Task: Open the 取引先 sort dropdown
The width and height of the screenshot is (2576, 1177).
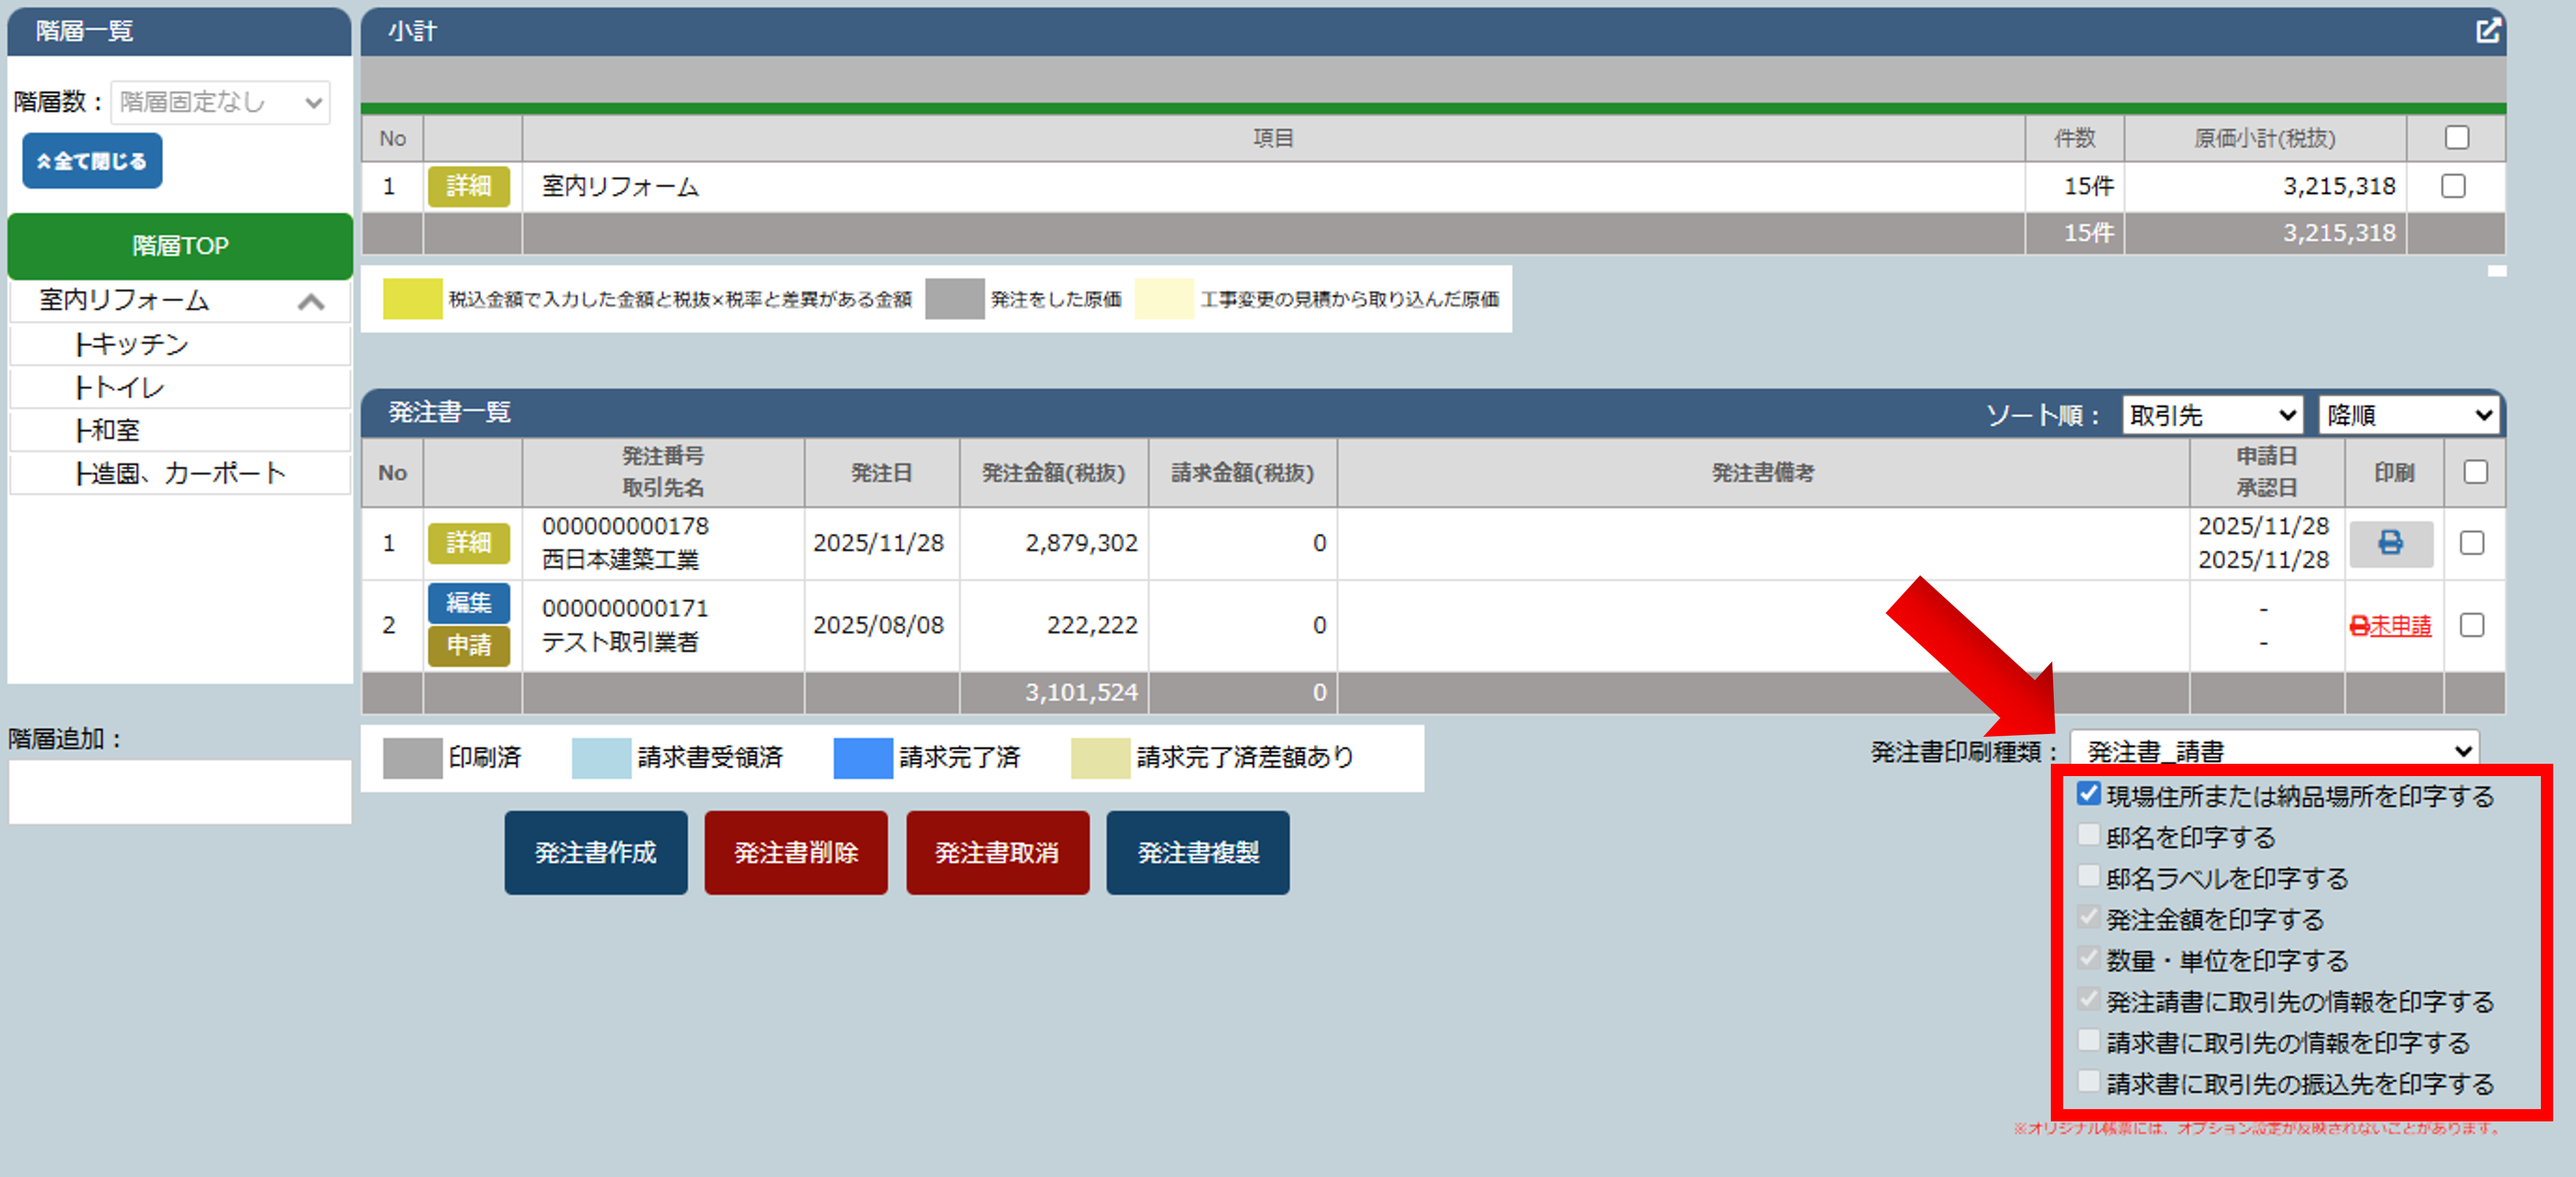Action: 2212,415
